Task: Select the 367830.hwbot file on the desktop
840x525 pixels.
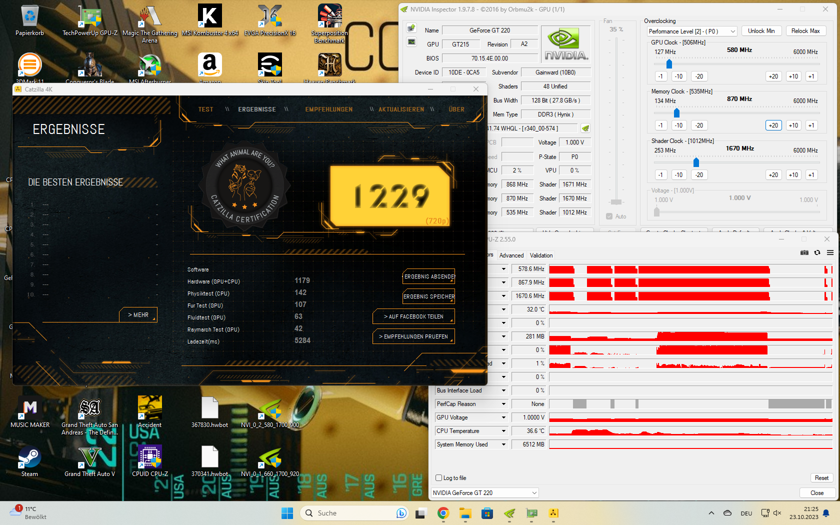Action: click(x=209, y=412)
